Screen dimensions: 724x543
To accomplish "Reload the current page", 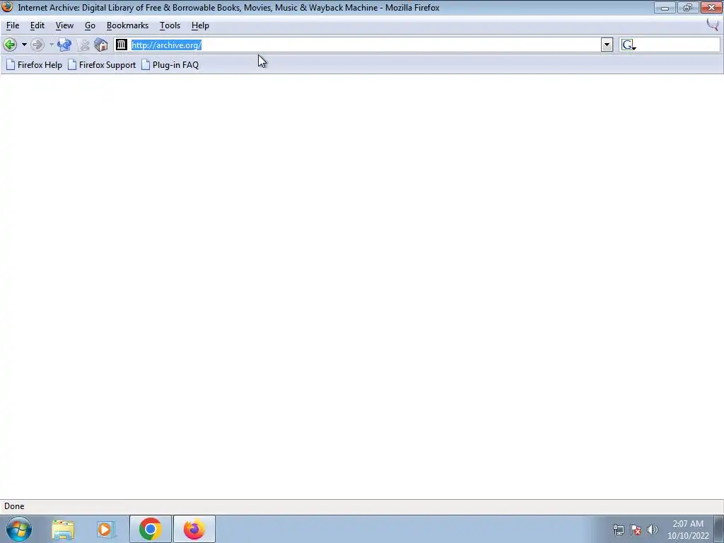I will coord(64,45).
